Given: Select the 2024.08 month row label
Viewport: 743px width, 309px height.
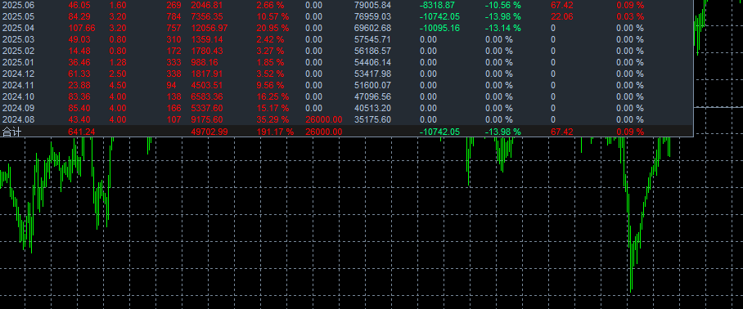Looking at the screenshot, I should click(x=19, y=119).
